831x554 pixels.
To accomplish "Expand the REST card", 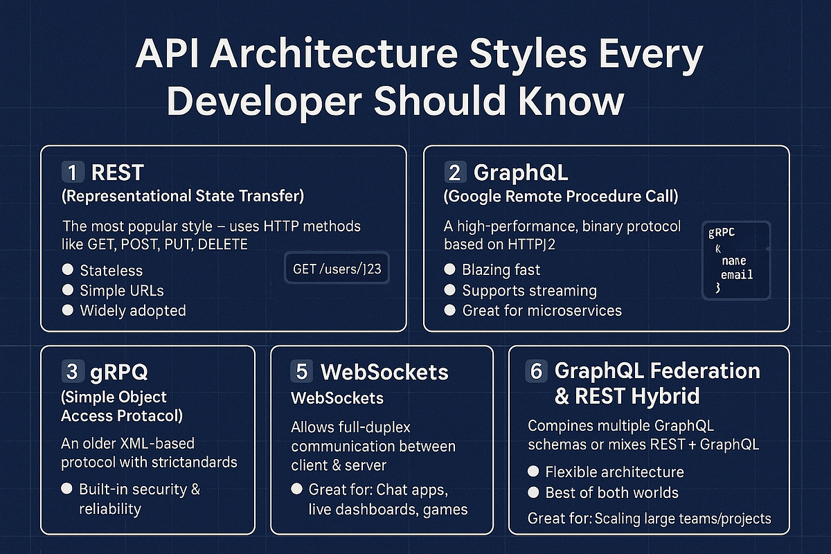I will (223, 237).
